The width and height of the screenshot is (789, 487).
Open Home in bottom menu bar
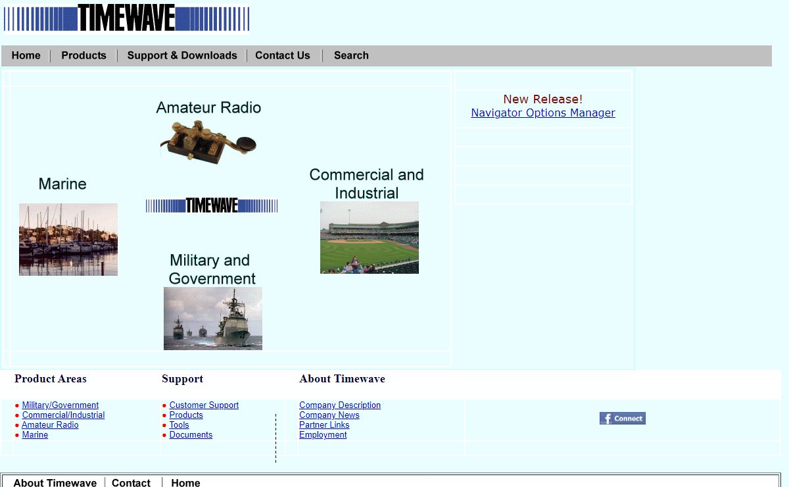tap(185, 482)
